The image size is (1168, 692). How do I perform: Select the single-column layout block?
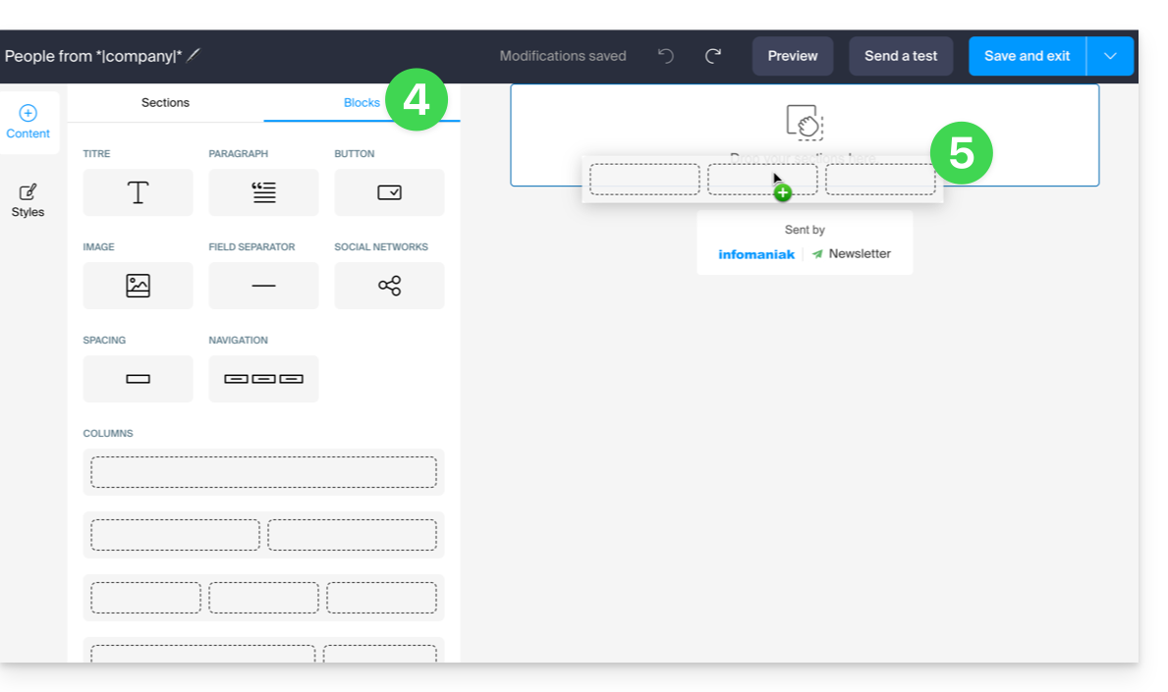(263, 472)
